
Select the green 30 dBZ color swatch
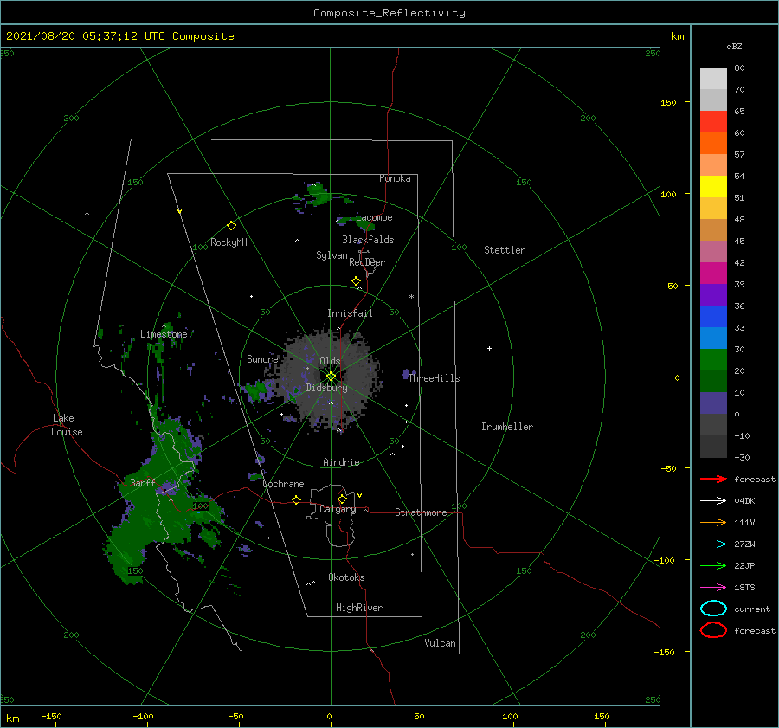[x=713, y=359]
